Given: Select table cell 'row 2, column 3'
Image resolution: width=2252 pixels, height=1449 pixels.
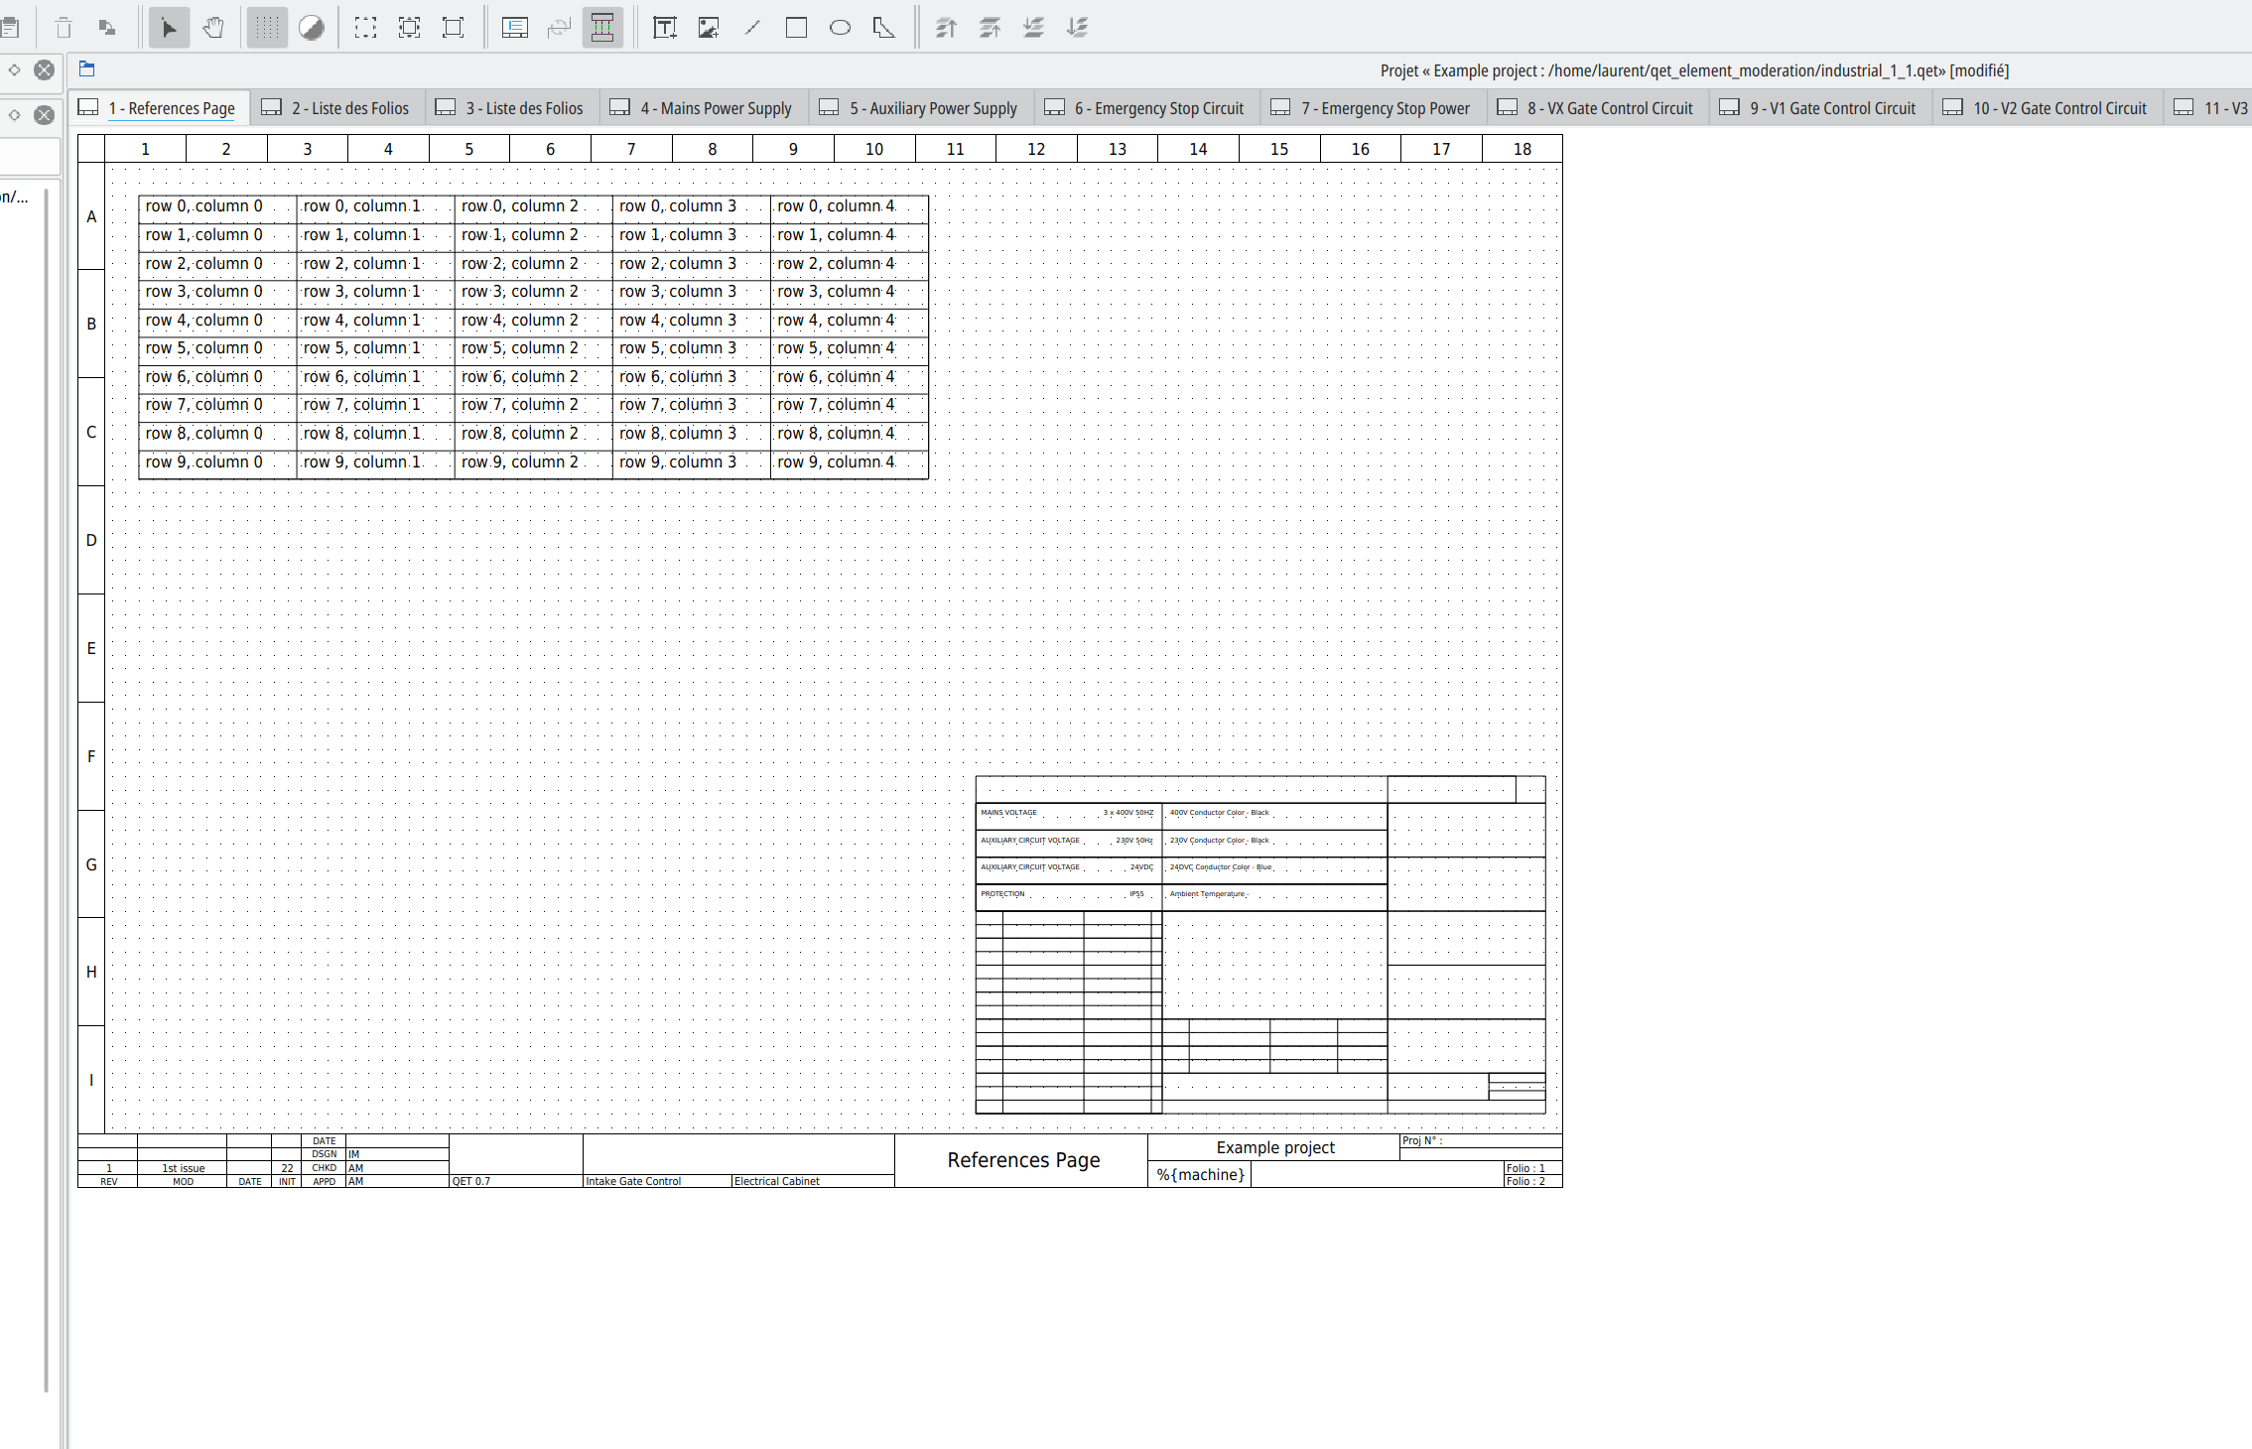Looking at the screenshot, I should point(692,264).
